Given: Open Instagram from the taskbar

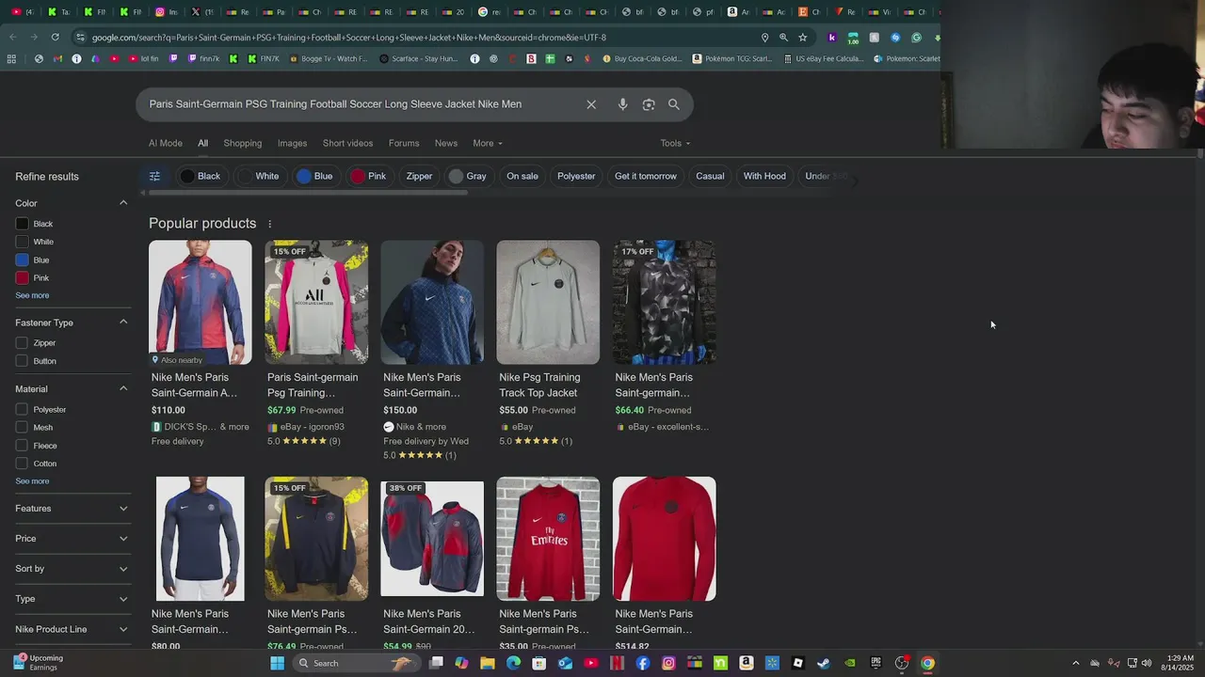Looking at the screenshot, I should [668, 663].
